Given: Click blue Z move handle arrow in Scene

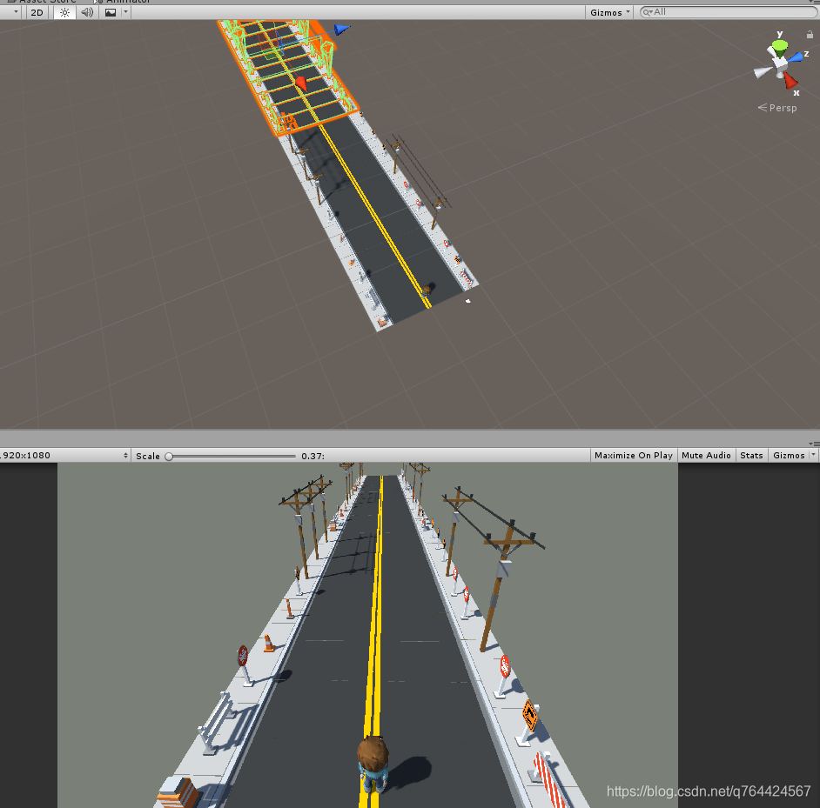Looking at the screenshot, I should coord(341,30).
